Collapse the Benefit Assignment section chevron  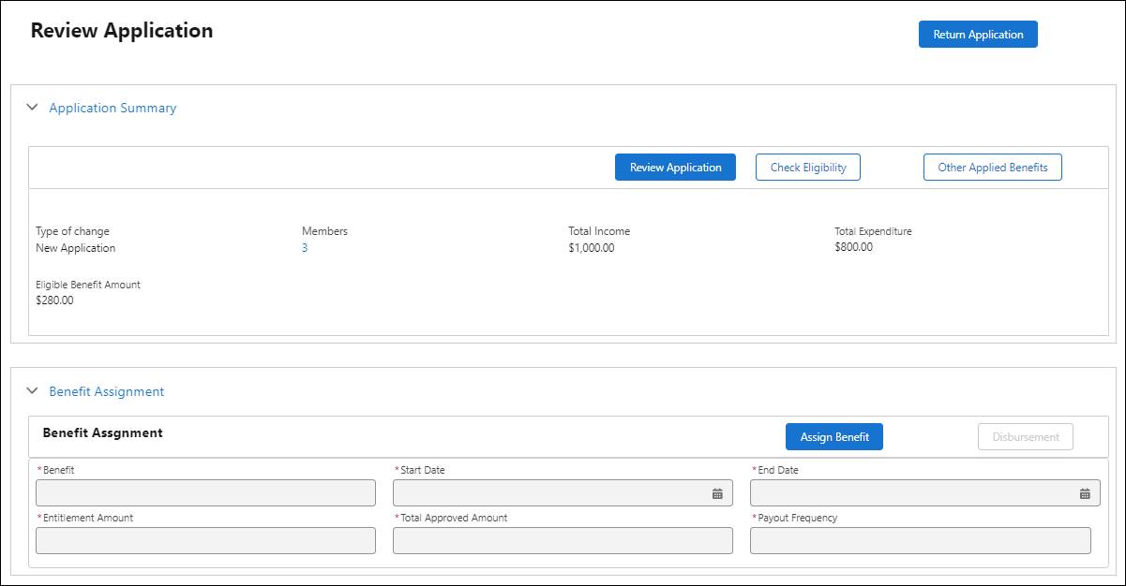pos(32,391)
